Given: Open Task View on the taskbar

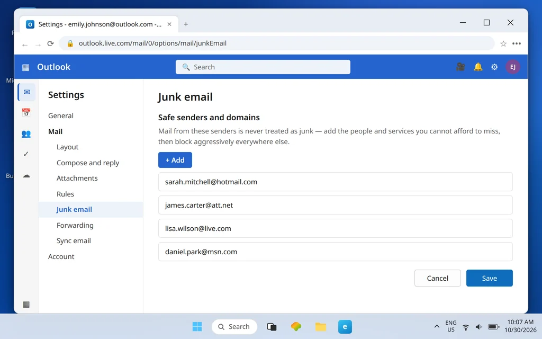Looking at the screenshot, I should click(x=272, y=326).
